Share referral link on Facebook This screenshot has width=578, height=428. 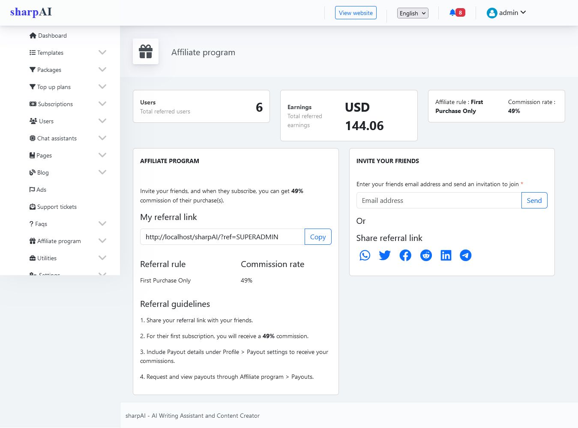pyautogui.click(x=405, y=256)
